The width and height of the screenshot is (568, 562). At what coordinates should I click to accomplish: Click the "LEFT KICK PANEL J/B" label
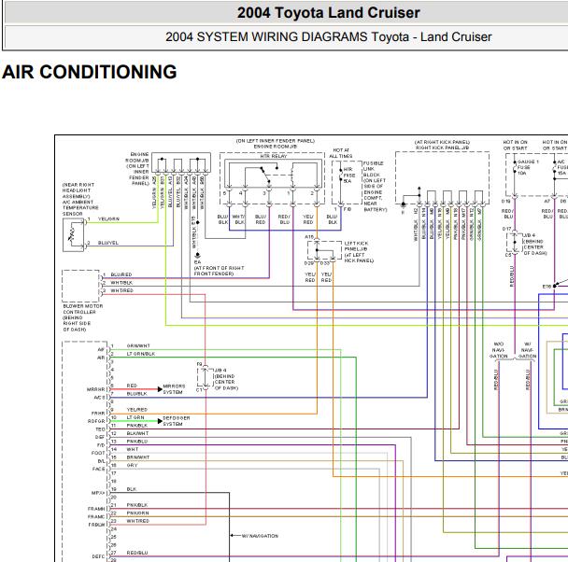[356, 246]
